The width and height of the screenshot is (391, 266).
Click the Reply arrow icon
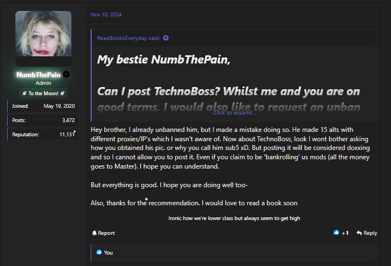pyautogui.click(x=359, y=233)
